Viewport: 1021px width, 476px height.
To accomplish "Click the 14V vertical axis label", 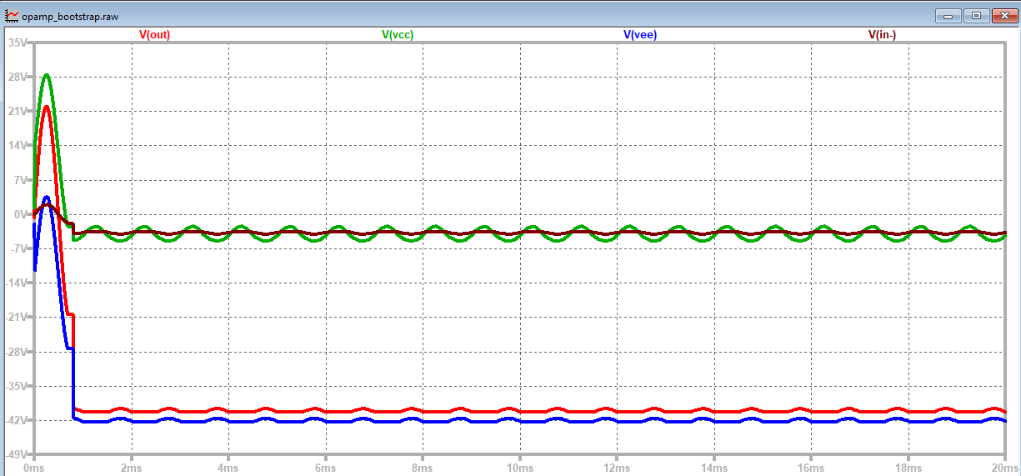I will tap(18, 145).
